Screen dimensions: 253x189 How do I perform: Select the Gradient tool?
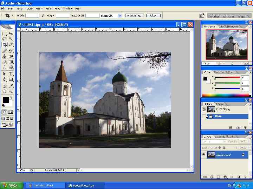tap(11, 62)
